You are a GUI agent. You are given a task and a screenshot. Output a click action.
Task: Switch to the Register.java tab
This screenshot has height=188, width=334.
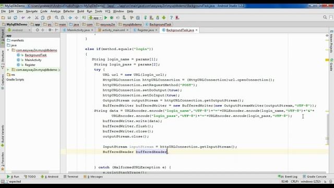146,30
